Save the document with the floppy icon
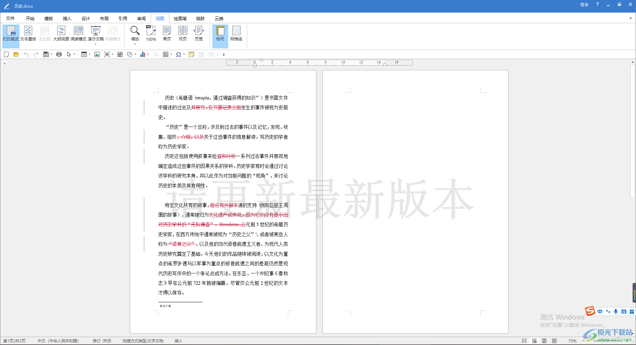Screen dimensions: 636x345 [x=46, y=54]
